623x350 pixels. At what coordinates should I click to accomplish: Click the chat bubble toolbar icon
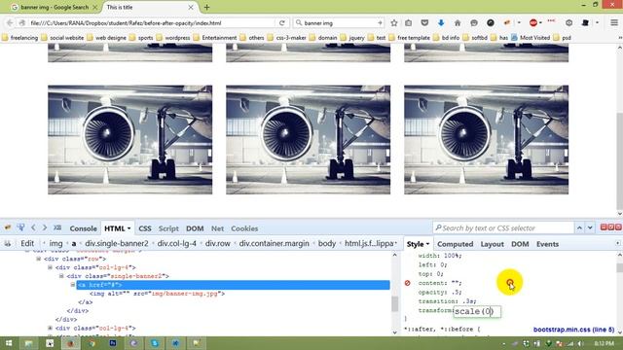click(x=474, y=23)
